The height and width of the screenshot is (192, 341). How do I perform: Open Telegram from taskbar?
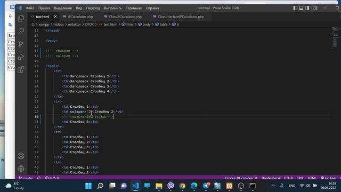[x=206, y=186]
